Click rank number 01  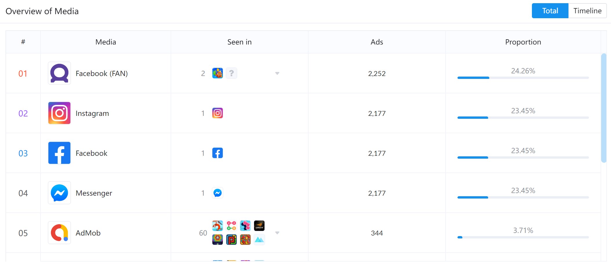point(23,73)
